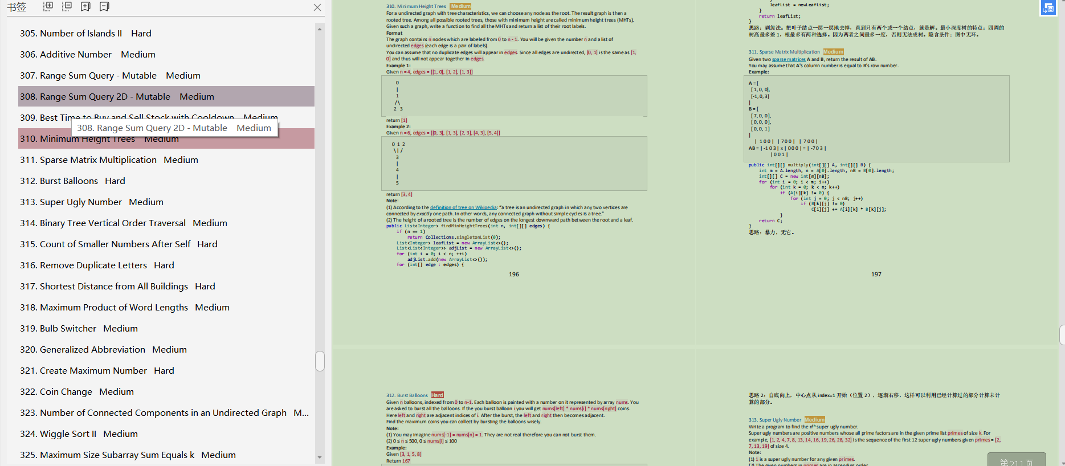Open bookmark 306. Additive Number
Image resolution: width=1065 pixels, height=466 pixels.
coord(166,54)
